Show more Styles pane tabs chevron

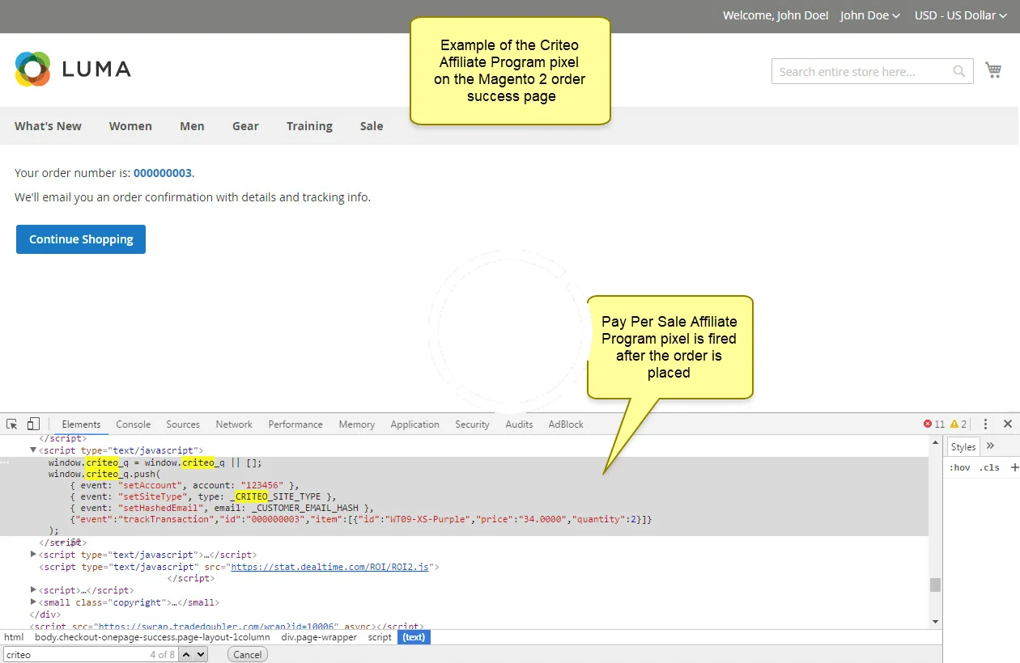point(990,446)
